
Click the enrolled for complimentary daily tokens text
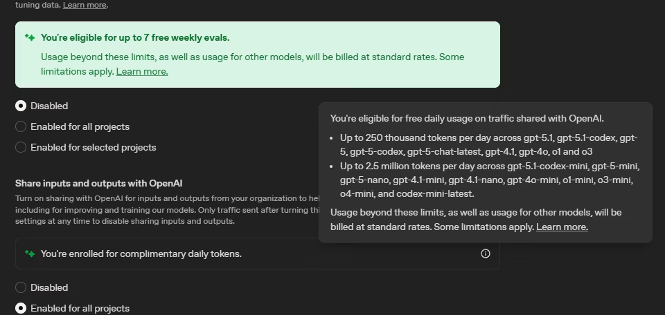tap(141, 254)
